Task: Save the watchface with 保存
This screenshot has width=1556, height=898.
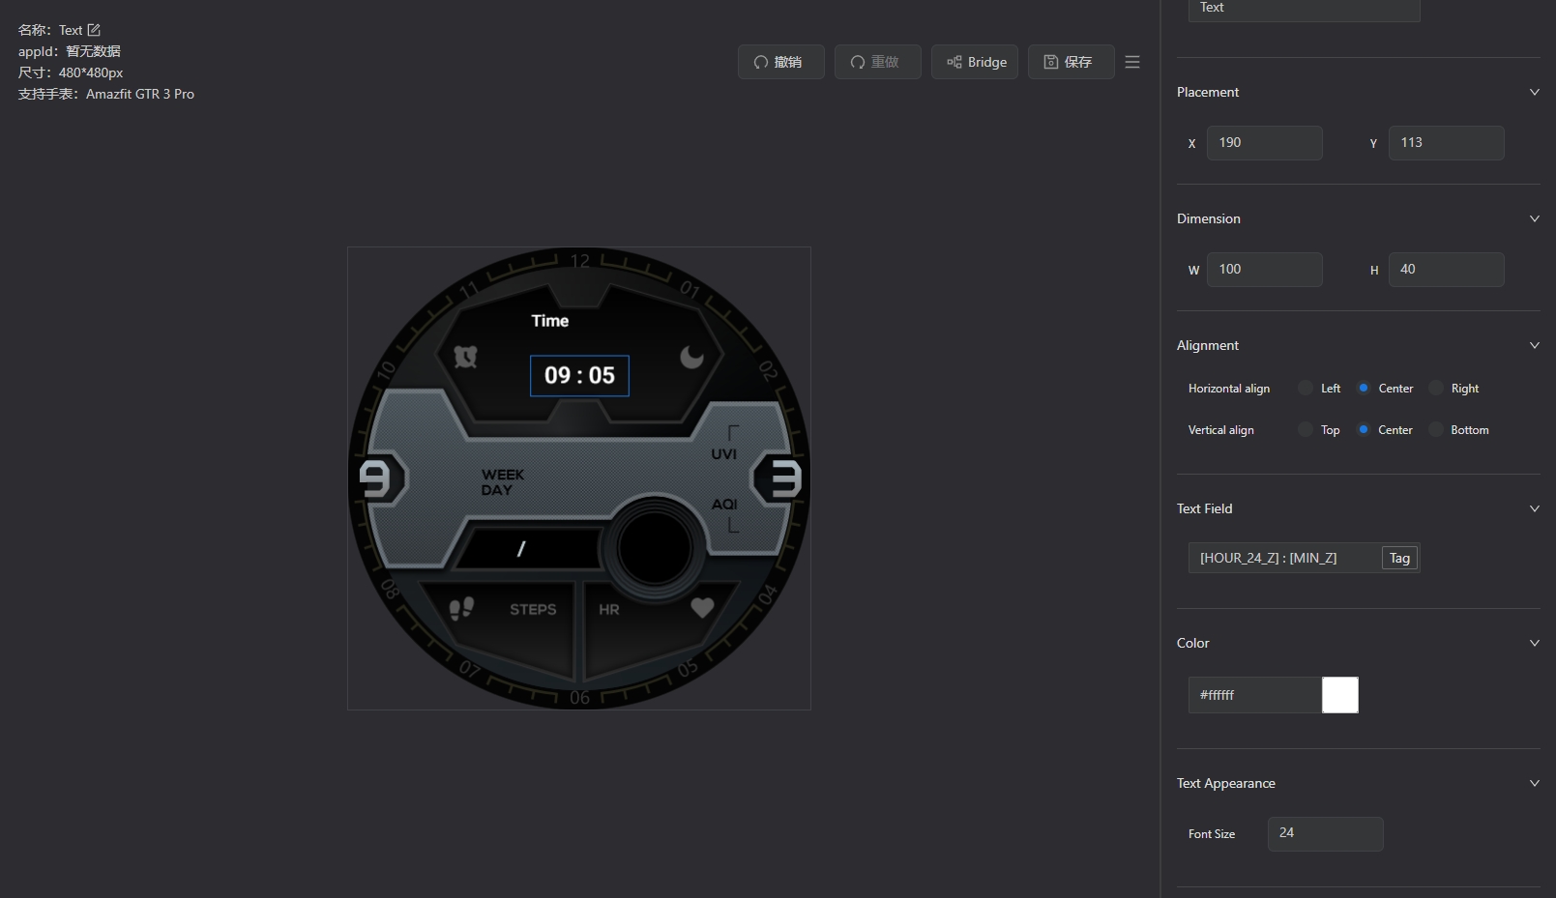Action: point(1071,62)
